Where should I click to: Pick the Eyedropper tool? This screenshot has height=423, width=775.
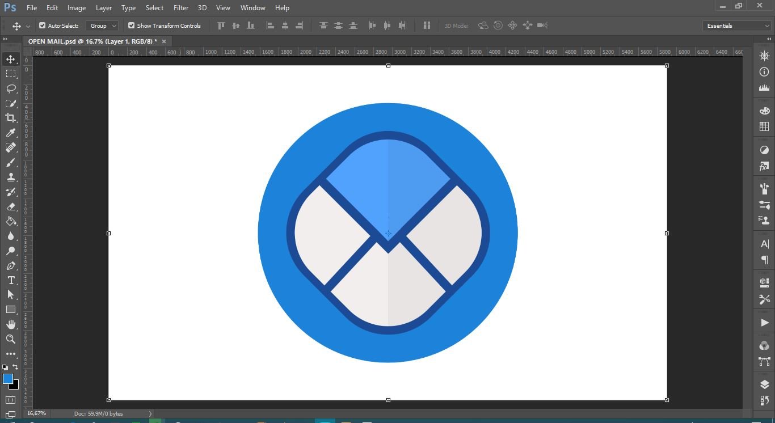pyautogui.click(x=11, y=133)
